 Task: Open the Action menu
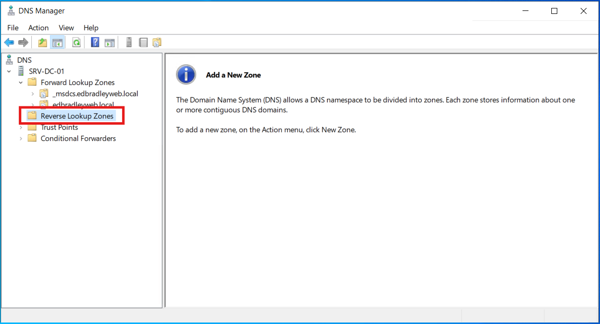point(38,28)
